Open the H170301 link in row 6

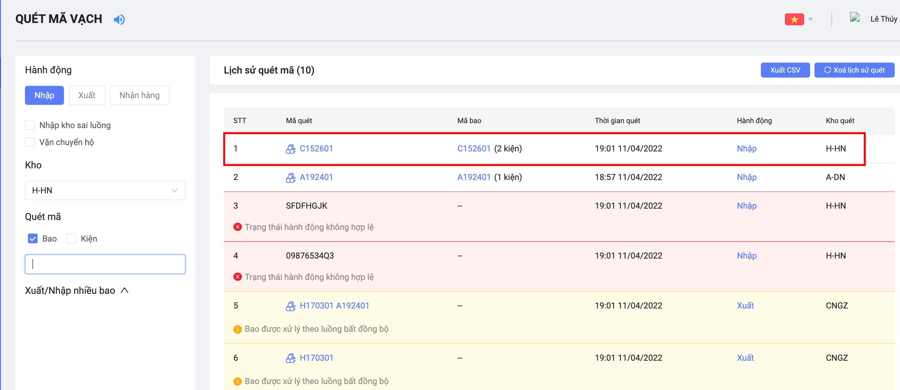pos(316,358)
